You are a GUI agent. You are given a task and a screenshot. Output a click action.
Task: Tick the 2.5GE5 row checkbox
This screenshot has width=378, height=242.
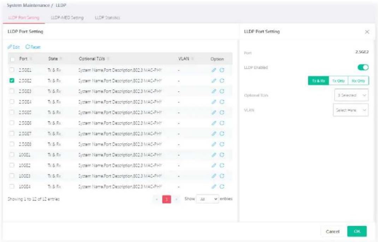click(12, 112)
